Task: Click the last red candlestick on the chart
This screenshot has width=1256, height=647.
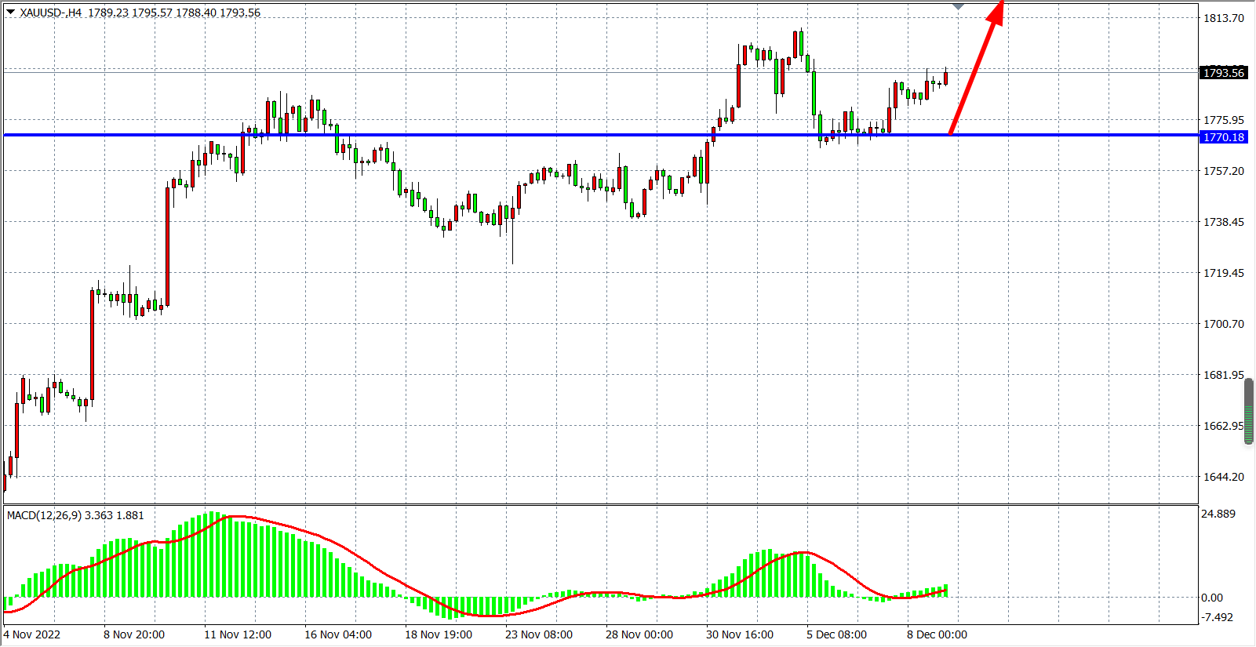Action: pos(946,78)
